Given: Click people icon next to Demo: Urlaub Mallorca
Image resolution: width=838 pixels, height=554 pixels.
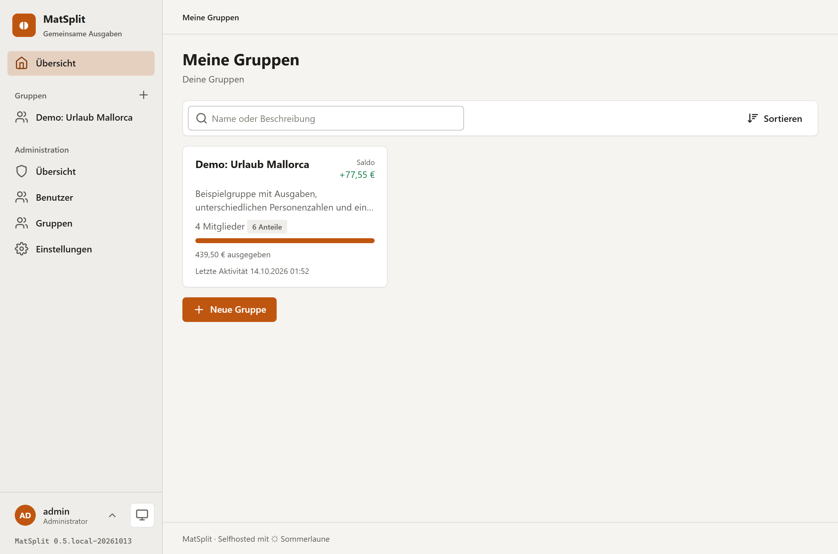Looking at the screenshot, I should (x=22, y=117).
